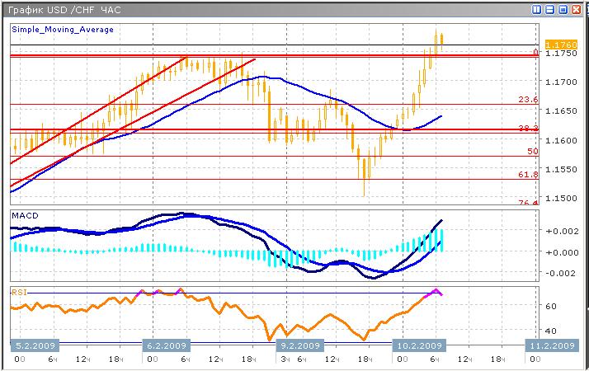Click the RSI panel label
Screen dimensions: 589x371
[x=19, y=290]
